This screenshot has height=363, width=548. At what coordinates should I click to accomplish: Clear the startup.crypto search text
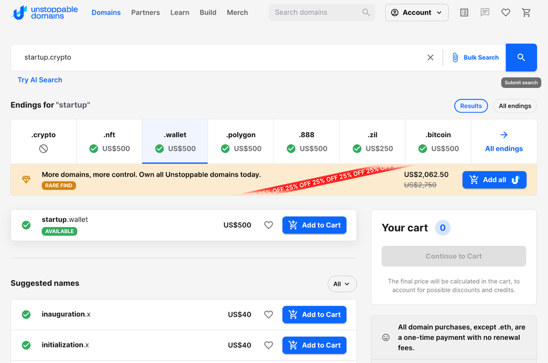tap(430, 57)
